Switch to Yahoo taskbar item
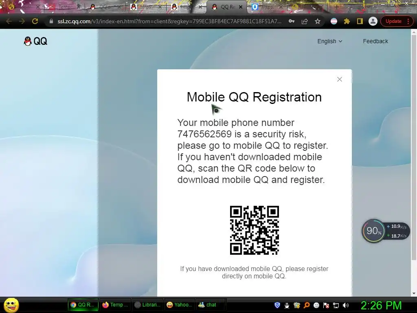This screenshot has height=313, width=417. pyautogui.click(x=180, y=305)
